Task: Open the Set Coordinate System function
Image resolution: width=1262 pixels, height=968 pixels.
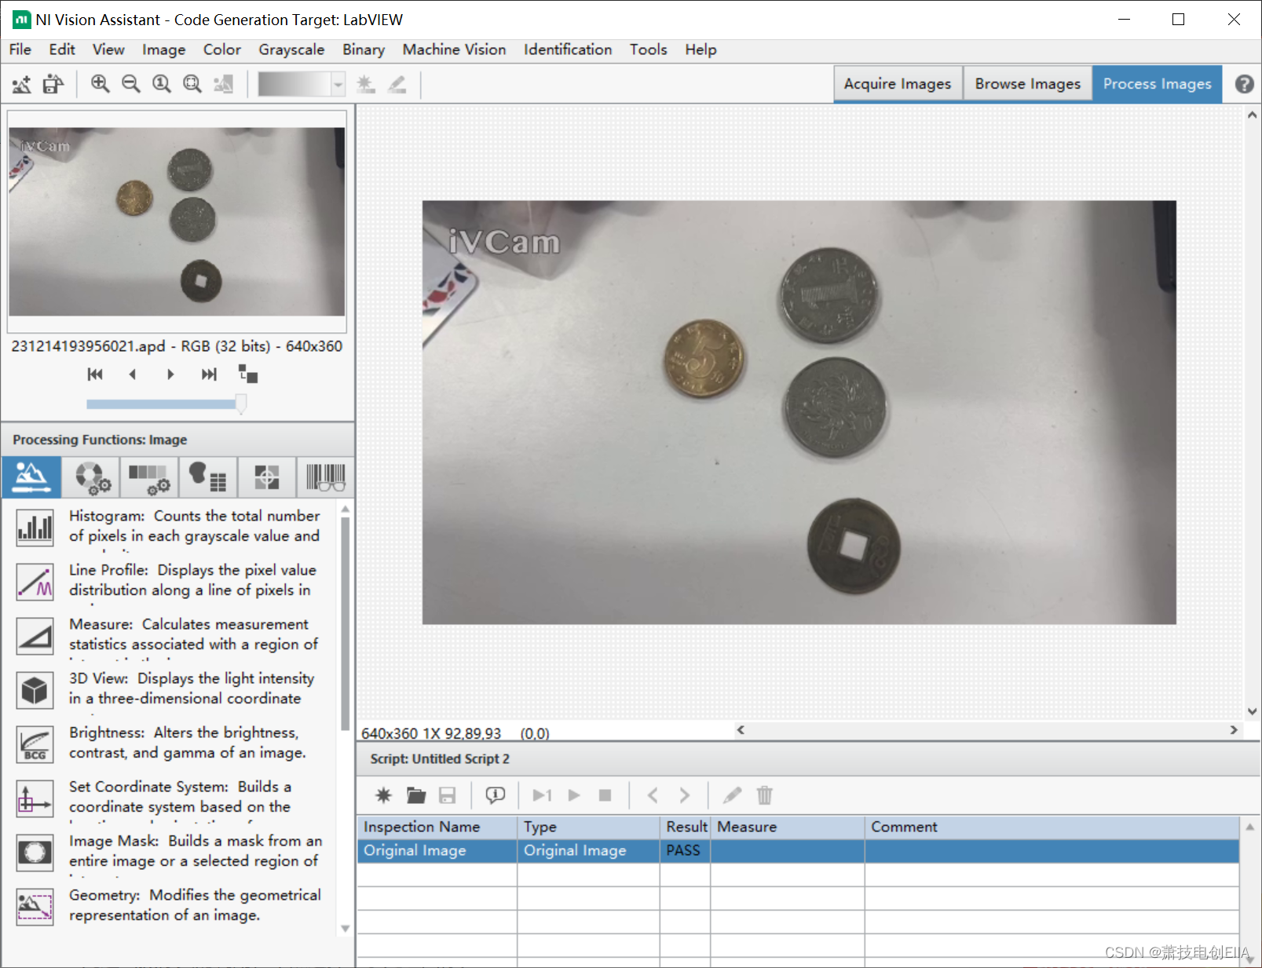Action: pyautogui.click(x=35, y=798)
